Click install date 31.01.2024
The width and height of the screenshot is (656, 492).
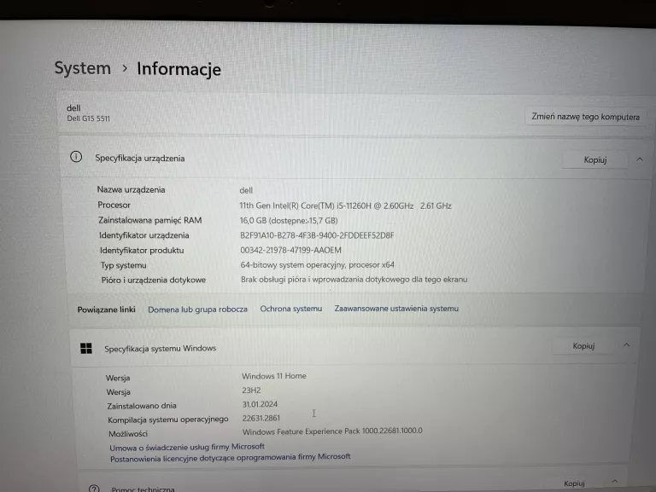click(260, 404)
